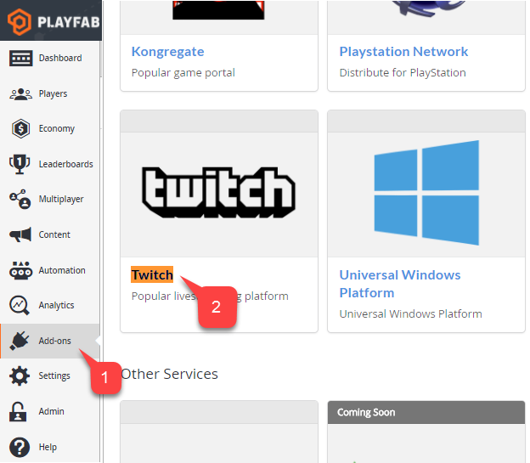Click the Settings gear icon
Viewport: 530px width, 463px height.
pyautogui.click(x=20, y=375)
